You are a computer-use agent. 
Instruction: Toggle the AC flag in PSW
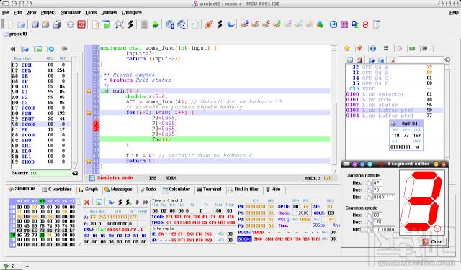(104, 230)
